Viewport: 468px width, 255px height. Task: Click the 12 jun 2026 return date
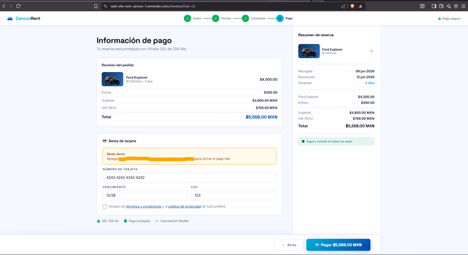coord(365,77)
